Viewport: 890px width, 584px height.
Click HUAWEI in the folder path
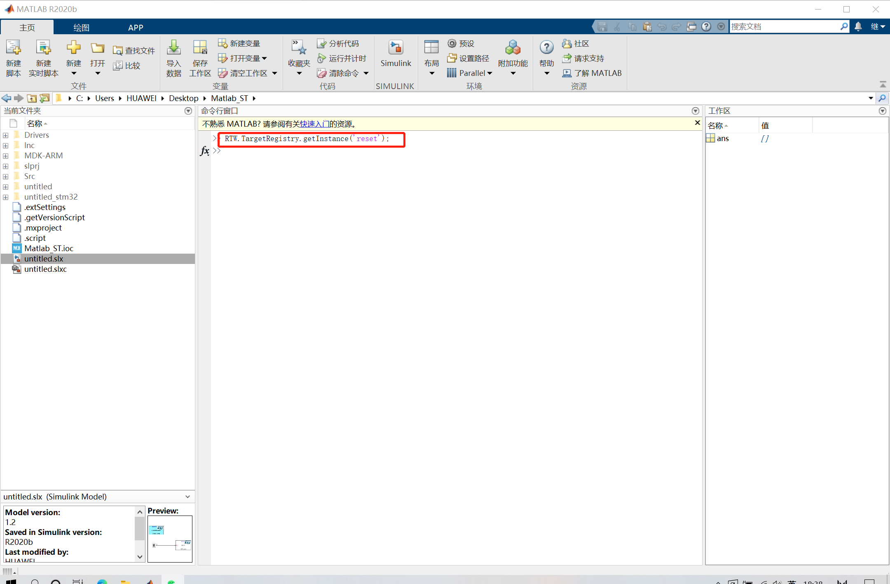pyautogui.click(x=141, y=98)
